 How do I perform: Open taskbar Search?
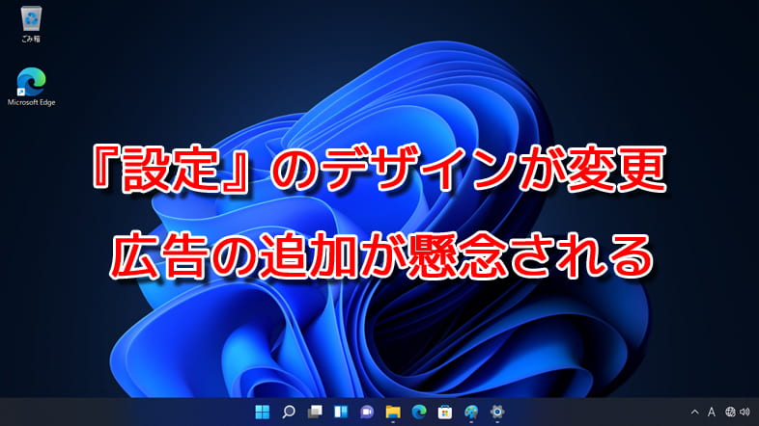coord(289,412)
